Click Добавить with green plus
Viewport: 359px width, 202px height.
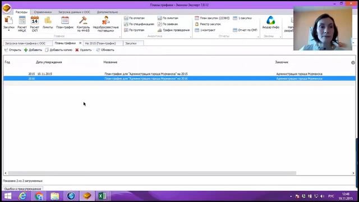coord(33,50)
